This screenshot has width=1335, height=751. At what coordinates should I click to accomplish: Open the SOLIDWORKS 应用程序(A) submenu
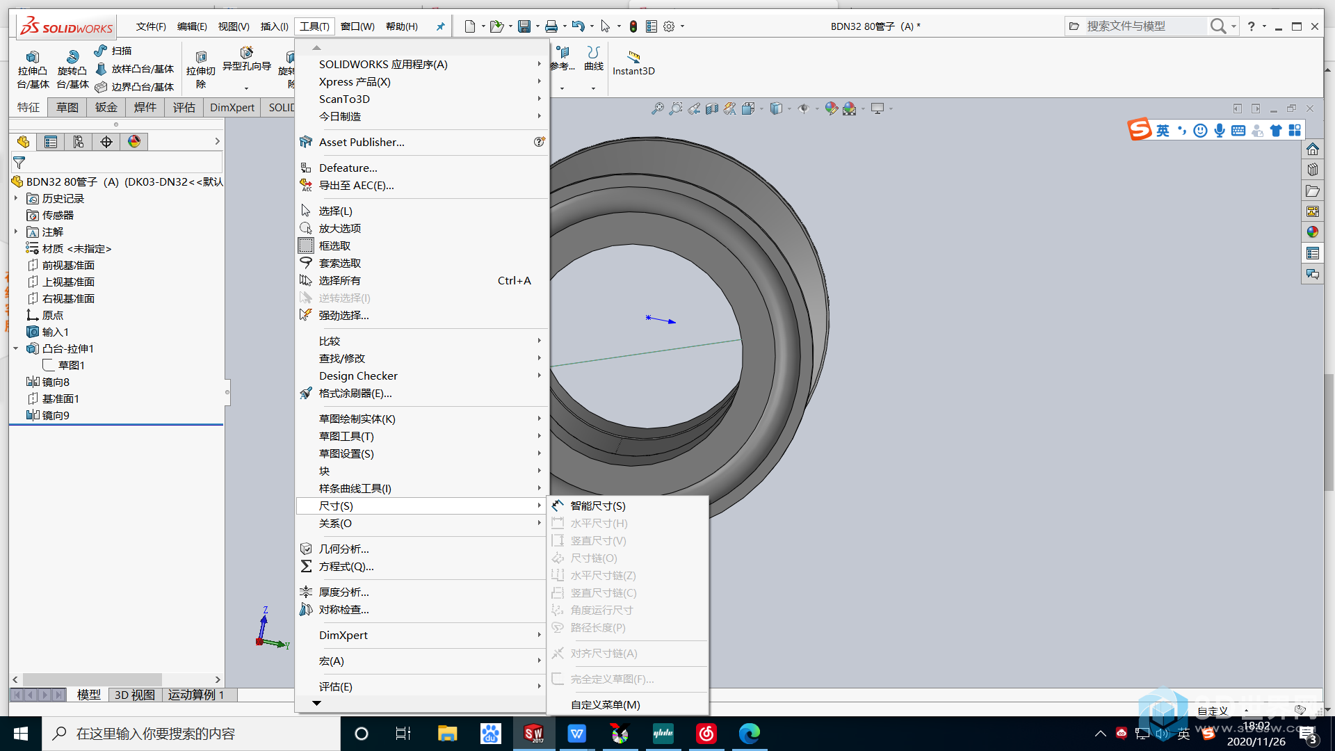click(x=423, y=64)
